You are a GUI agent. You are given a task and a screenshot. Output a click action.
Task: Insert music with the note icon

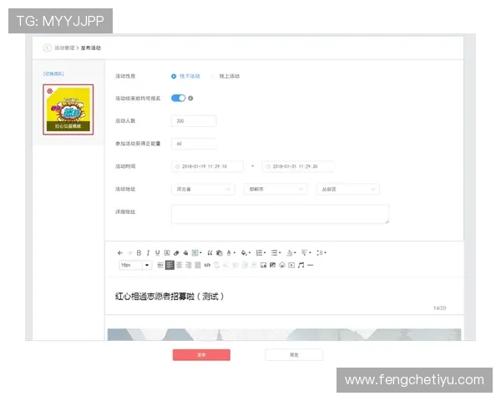(x=301, y=265)
